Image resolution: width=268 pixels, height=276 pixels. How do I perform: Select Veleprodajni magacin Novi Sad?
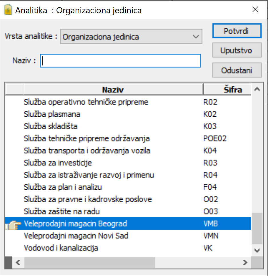[76, 236]
